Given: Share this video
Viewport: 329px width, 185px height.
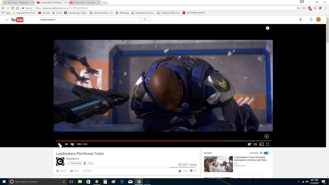Looking at the screenshot, I should [74, 171].
